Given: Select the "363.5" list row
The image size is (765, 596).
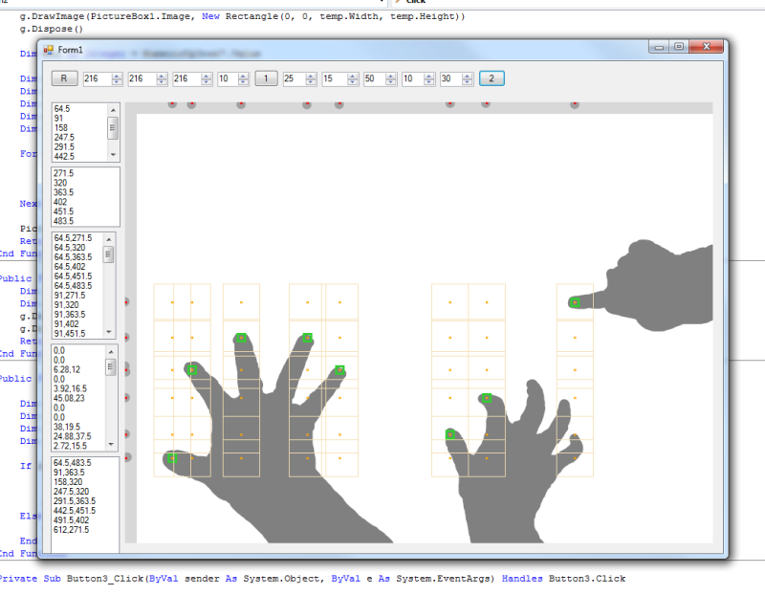Looking at the screenshot, I should (x=63, y=192).
